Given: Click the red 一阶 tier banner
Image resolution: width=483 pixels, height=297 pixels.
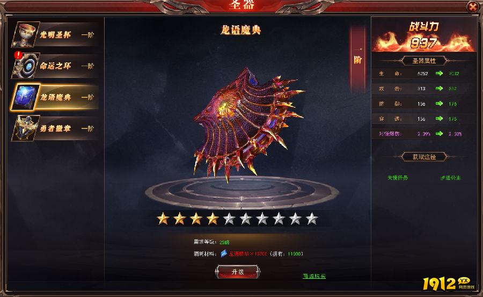Looking at the screenshot, I should pyautogui.click(x=357, y=59).
